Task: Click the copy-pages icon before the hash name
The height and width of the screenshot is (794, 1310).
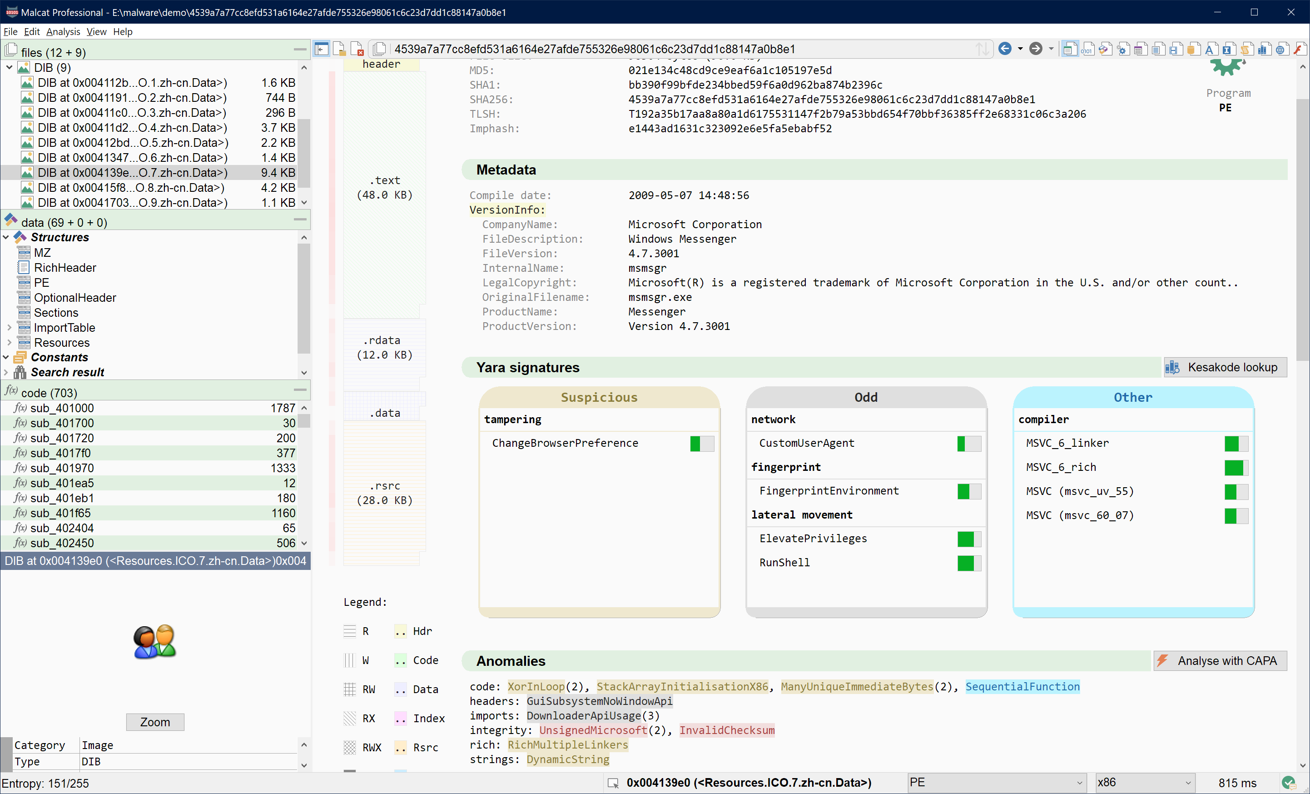Action: pyautogui.click(x=379, y=49)
